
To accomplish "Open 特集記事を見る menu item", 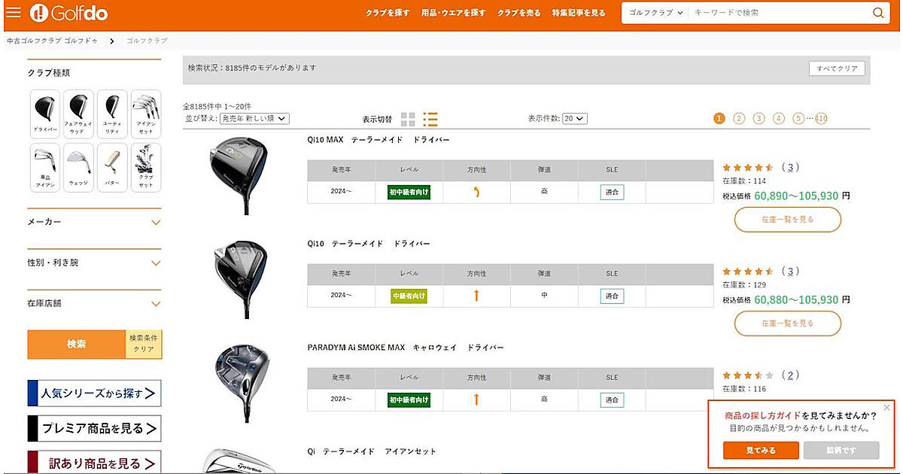I will pos(578,13).
